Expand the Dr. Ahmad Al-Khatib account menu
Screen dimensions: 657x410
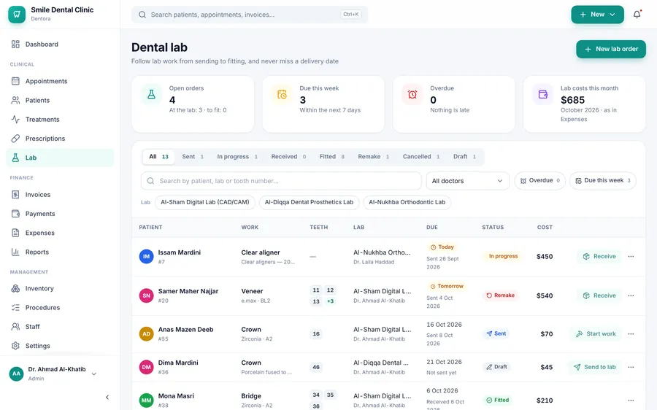(x=53, y=374)
